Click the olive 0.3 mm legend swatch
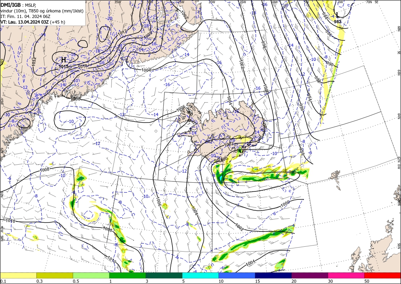This screenshot has width=401, height=284. point(55,275)
